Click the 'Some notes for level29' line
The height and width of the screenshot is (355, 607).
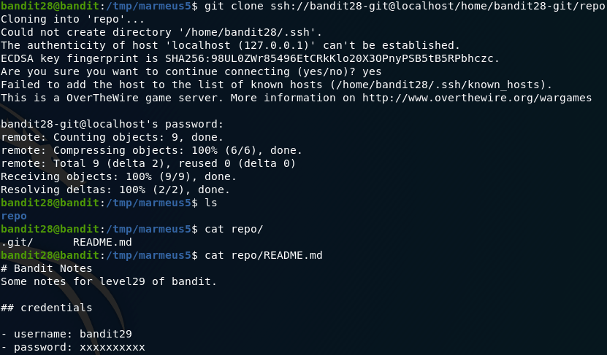(109, 281)
